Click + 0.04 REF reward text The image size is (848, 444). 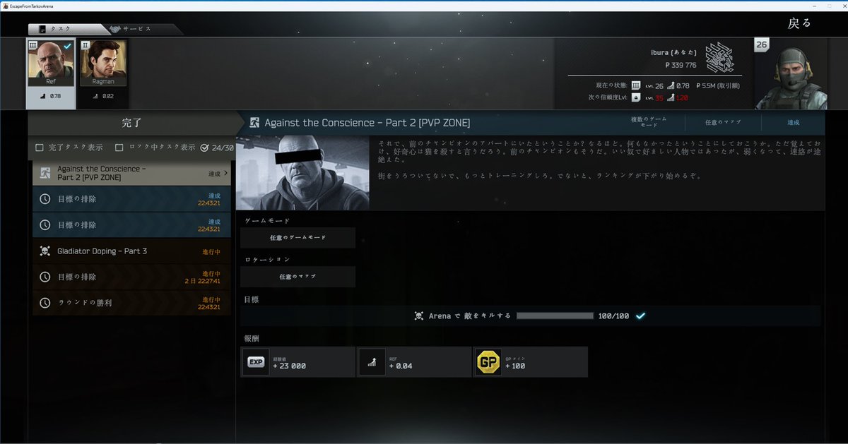tap(400, 366)
